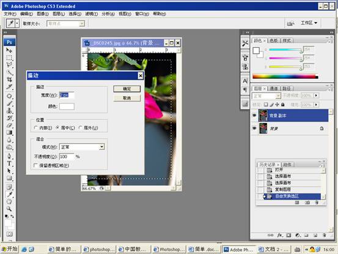Select the Blur tool

pyautogui.click(x=9, y=140)
